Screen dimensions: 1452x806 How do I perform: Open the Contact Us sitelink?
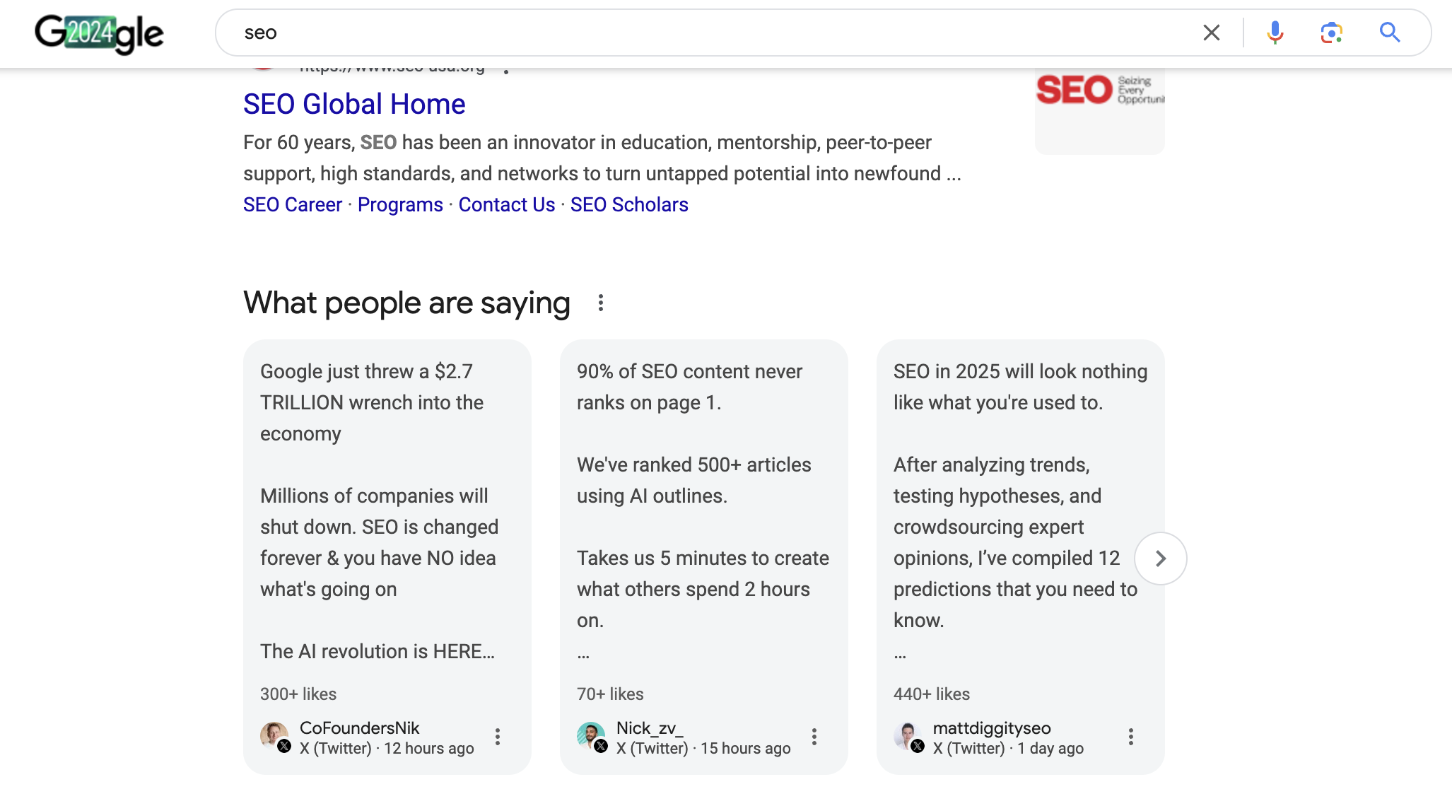506,204
